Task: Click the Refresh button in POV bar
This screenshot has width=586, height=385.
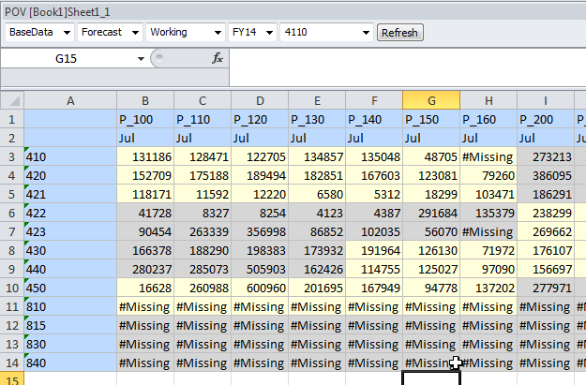Action: tap(399, 33)
